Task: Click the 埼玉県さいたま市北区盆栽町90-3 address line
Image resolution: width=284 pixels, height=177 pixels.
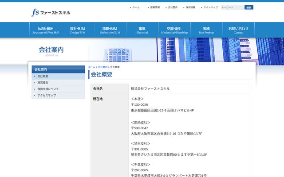Action: [169, 154]
